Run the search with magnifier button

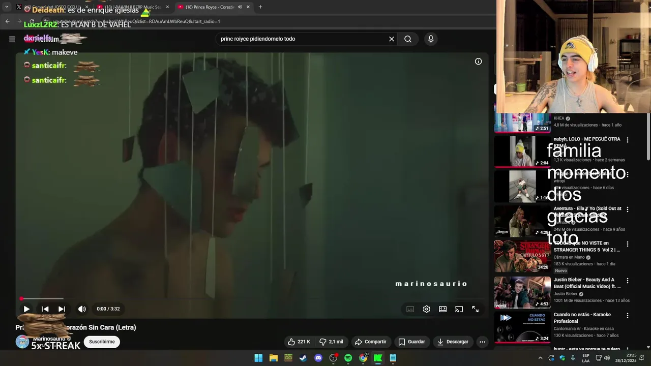(x=408, y=39)
